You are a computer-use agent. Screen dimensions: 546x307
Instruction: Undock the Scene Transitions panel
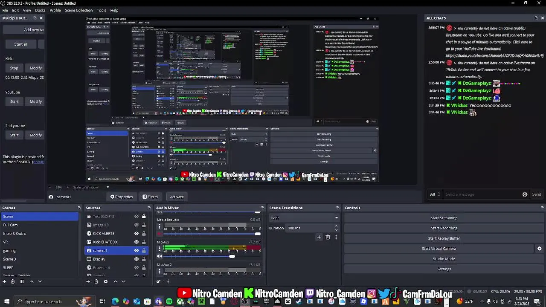(337, 208)
